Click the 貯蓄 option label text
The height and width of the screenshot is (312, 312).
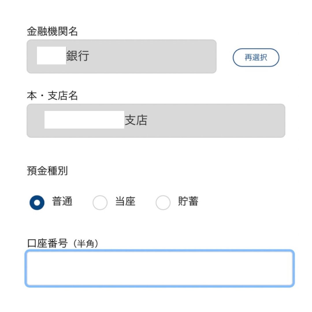(188, 201)
